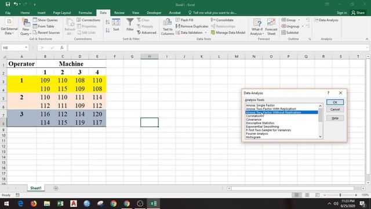Click Subtotal in Outline group
This screenshot has height=209, width=371.
point(290,33)
